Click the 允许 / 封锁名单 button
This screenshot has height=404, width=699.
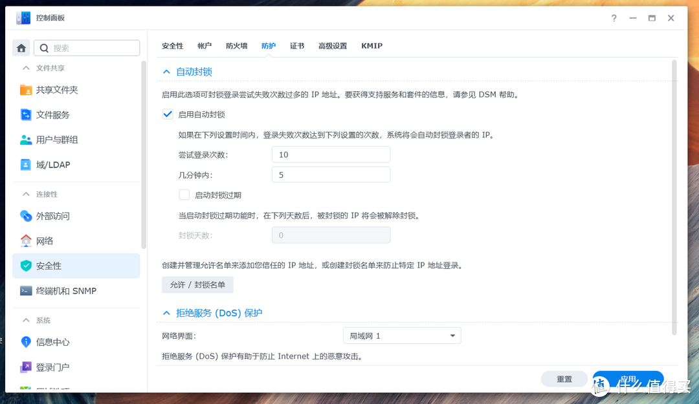coord(197,284)
